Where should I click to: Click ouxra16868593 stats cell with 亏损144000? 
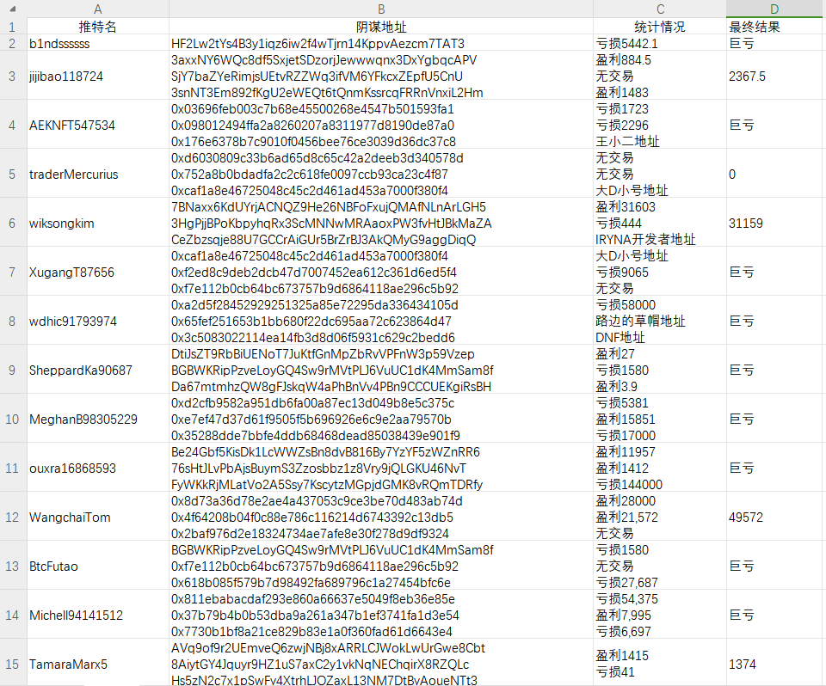pos(660,468)
